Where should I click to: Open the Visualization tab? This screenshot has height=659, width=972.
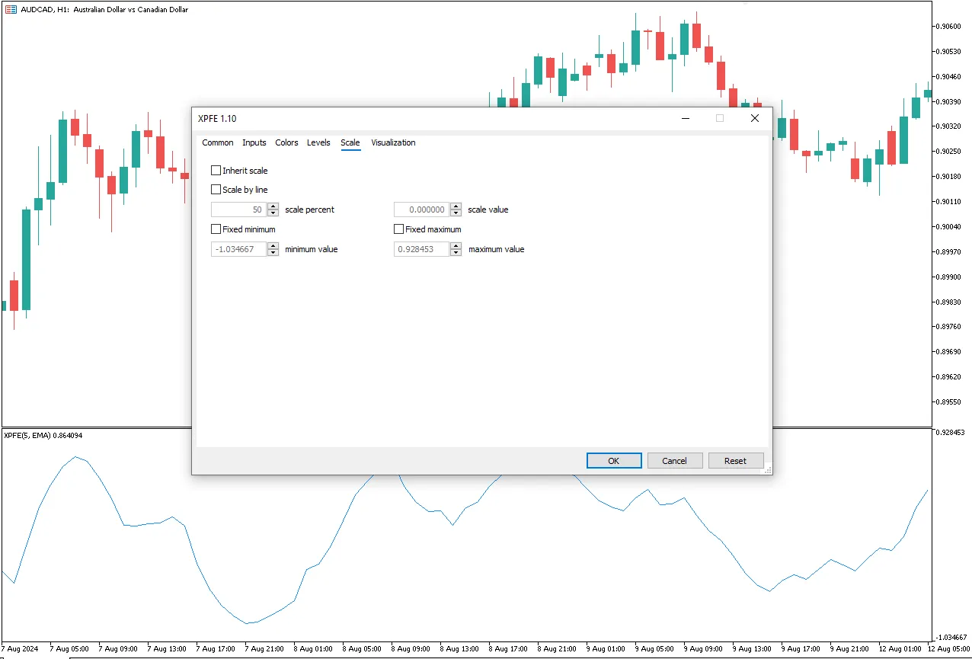[x=393, y=142]
